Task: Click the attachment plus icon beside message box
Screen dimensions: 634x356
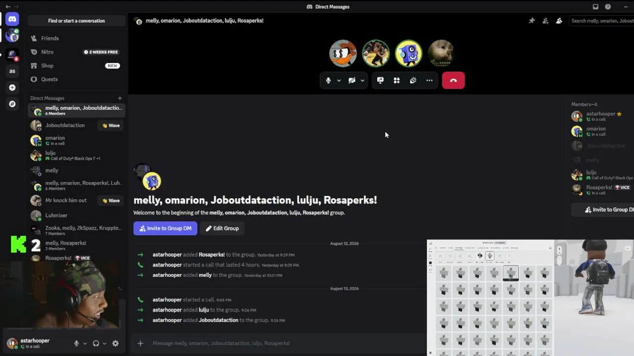Action: [x=141, y=343]
